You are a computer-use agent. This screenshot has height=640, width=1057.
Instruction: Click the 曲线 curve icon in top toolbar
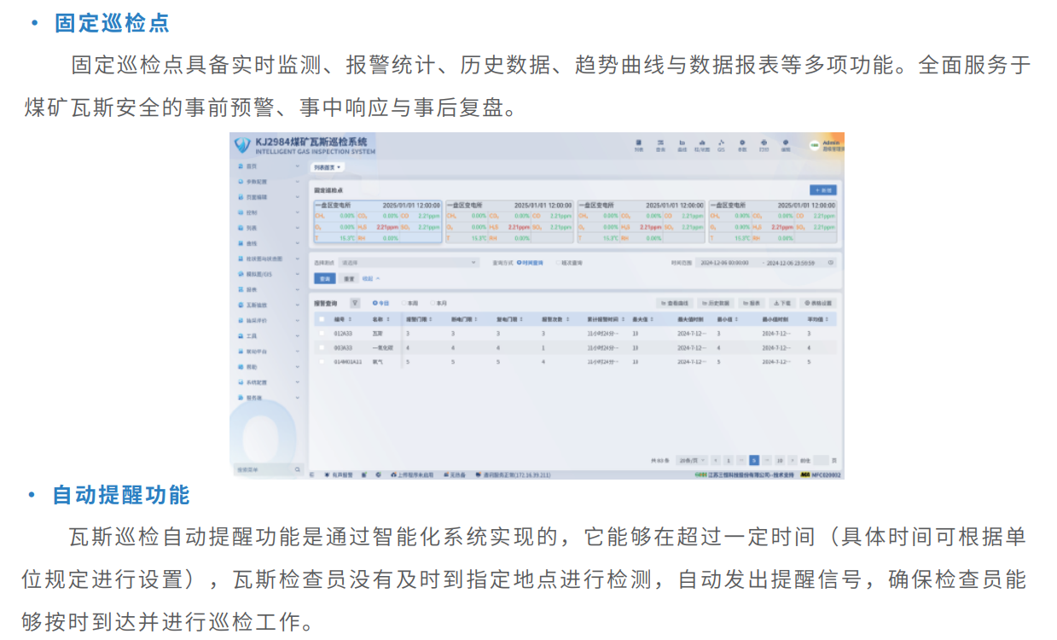click(x=682, y=144)
